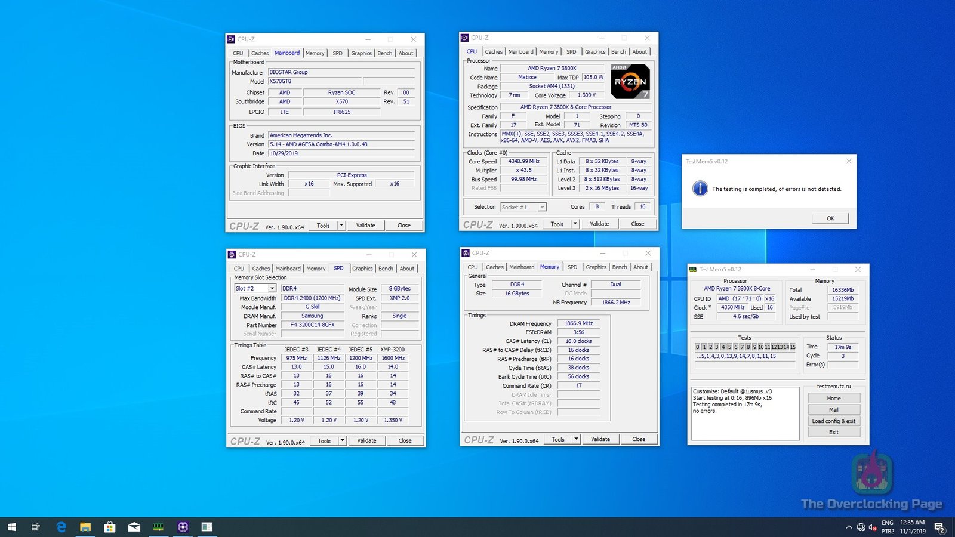The width and height of the screenshot is (955, 537).
Task: Expand the Slot #2 memory slot dropdown
Action: coord(272,288)
